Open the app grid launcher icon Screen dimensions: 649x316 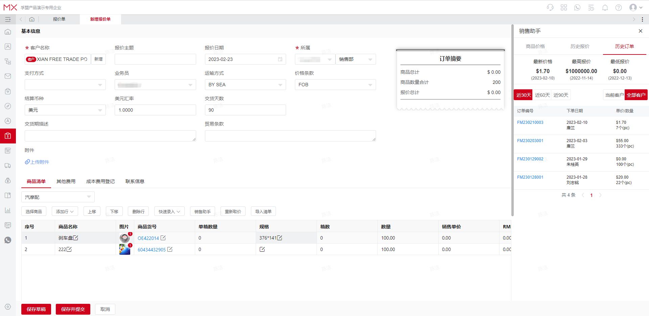[x=563, y=7]
